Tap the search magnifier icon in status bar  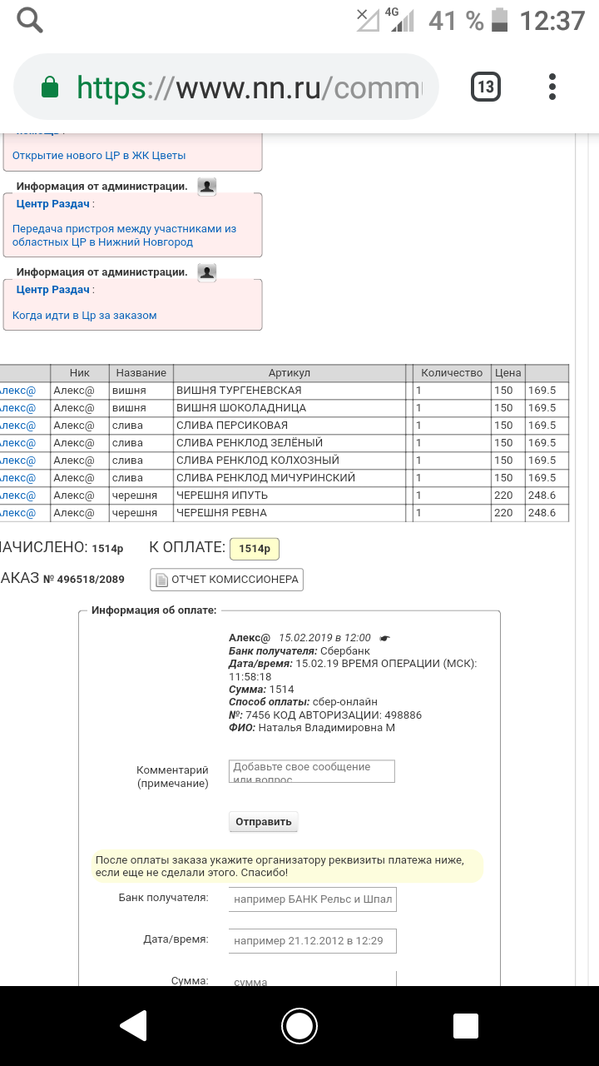tap(30, 19)
